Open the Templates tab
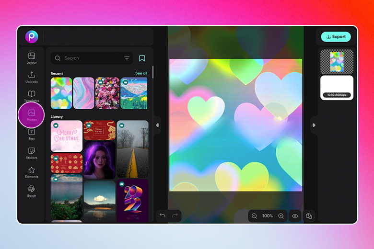The height and width of the screenshot is (249, 374). (32, 96)
